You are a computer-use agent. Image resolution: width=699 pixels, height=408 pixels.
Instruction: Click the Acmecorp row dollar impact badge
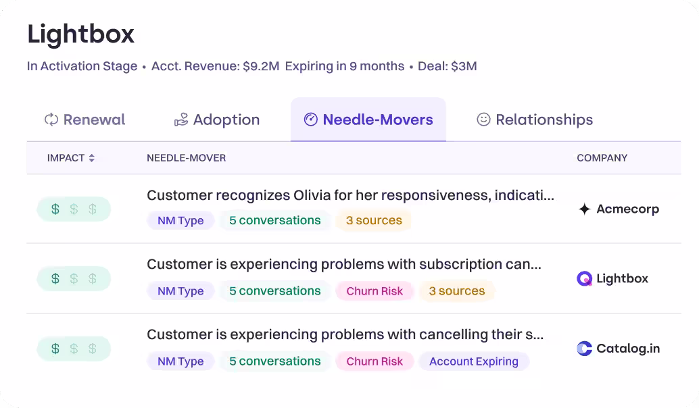coord(74,209)
